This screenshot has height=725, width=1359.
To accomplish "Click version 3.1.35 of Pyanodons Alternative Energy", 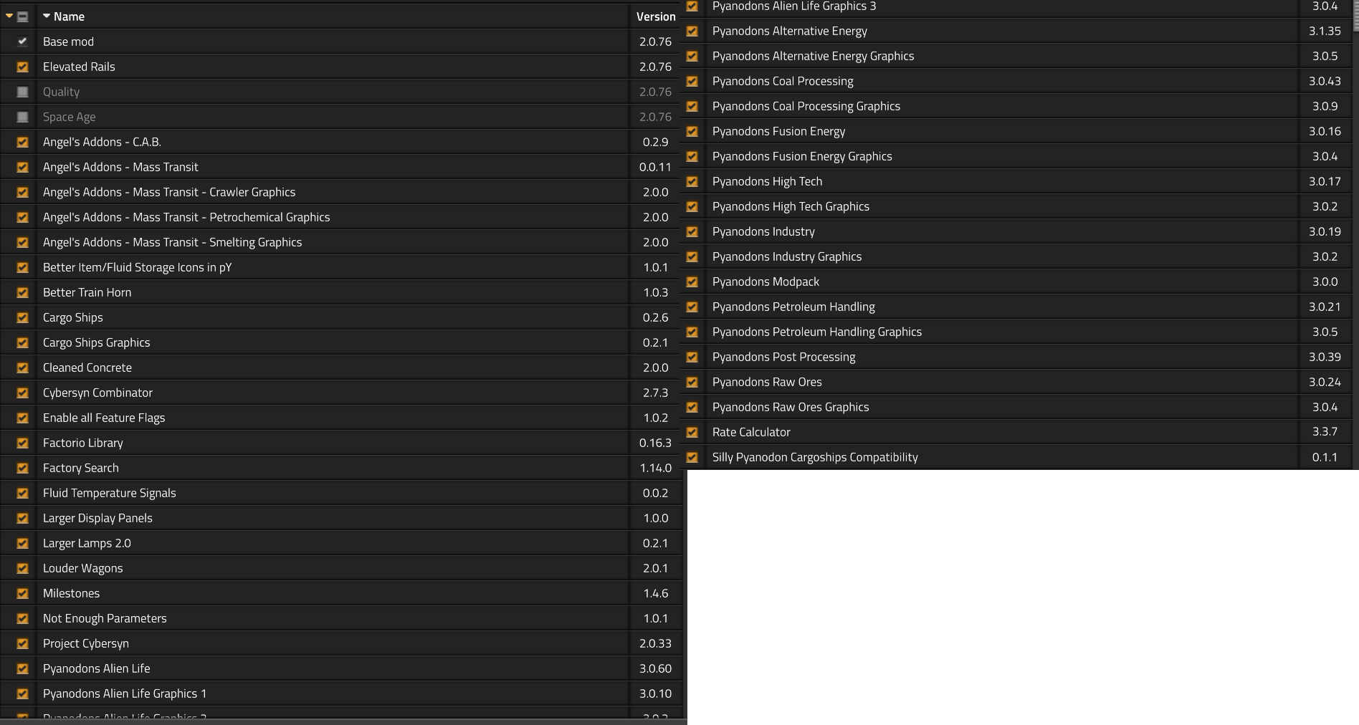I will (x=1325, y=31).
